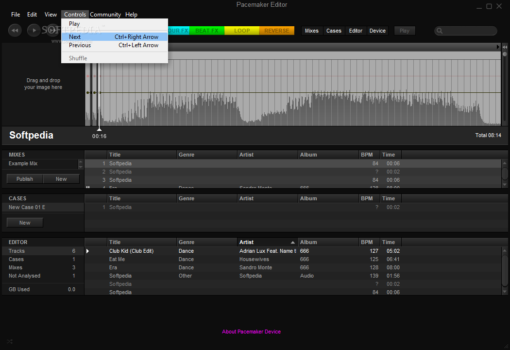Viewport: 510px width, 350px height.
Task: Click the shuffle icon in the bottom-left corner
Action: coord(9,341)
